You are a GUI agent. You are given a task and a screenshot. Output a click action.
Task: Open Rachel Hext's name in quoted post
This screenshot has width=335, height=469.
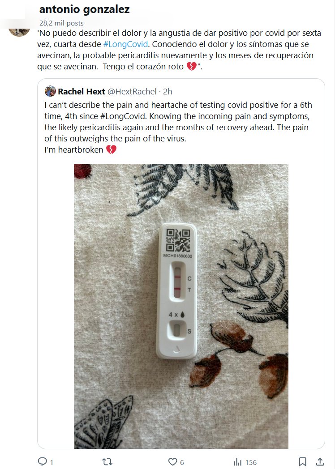click(81, 91)
